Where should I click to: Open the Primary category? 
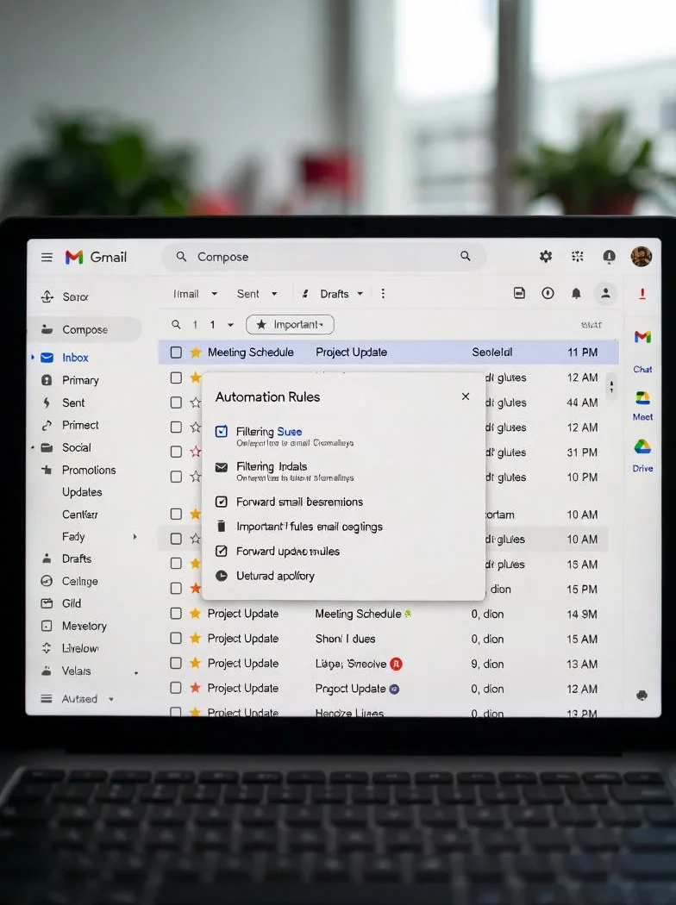pos(80,380)
